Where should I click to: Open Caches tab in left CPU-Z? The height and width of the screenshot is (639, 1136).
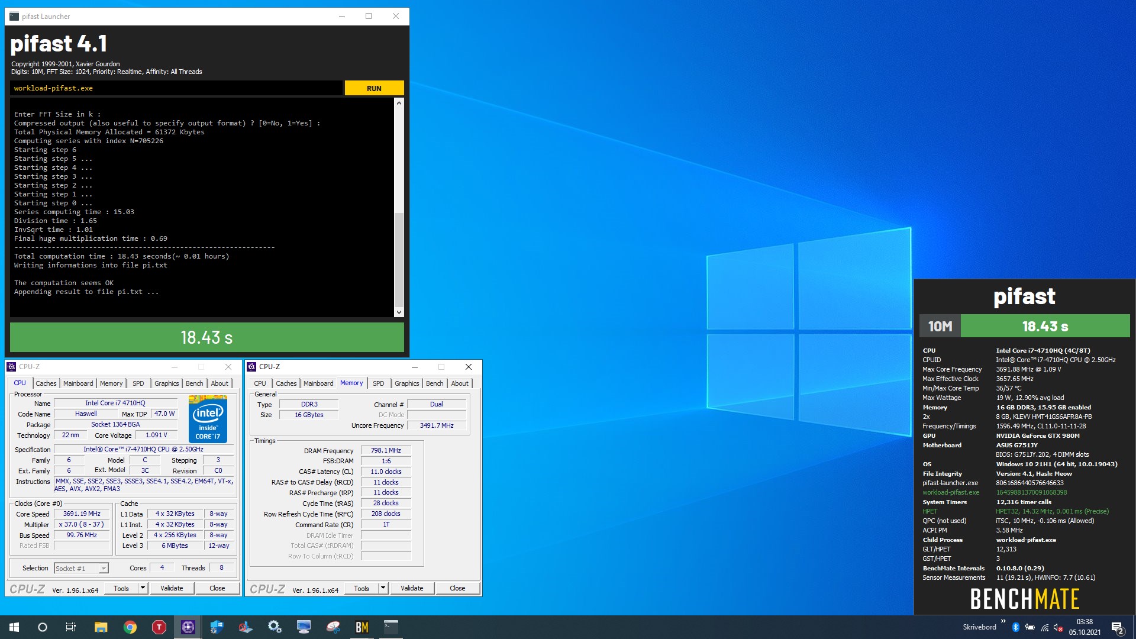click(x=46, y=383)
